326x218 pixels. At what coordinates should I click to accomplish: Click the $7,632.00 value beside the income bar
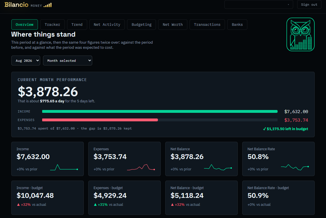(296, 112)
